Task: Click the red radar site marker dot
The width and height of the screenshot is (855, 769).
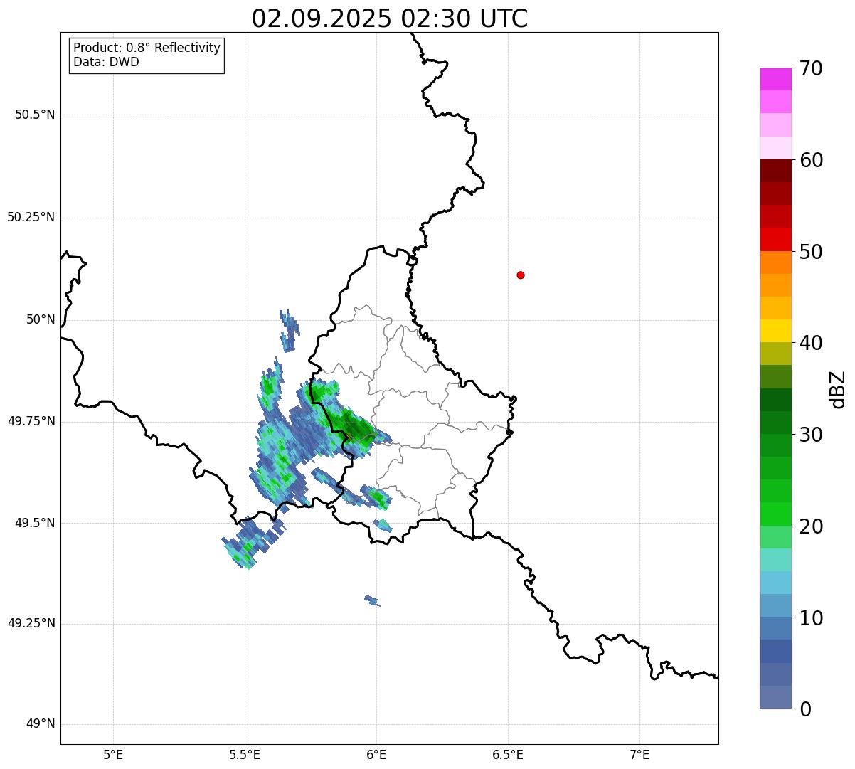Action: (x=521, y=275)
